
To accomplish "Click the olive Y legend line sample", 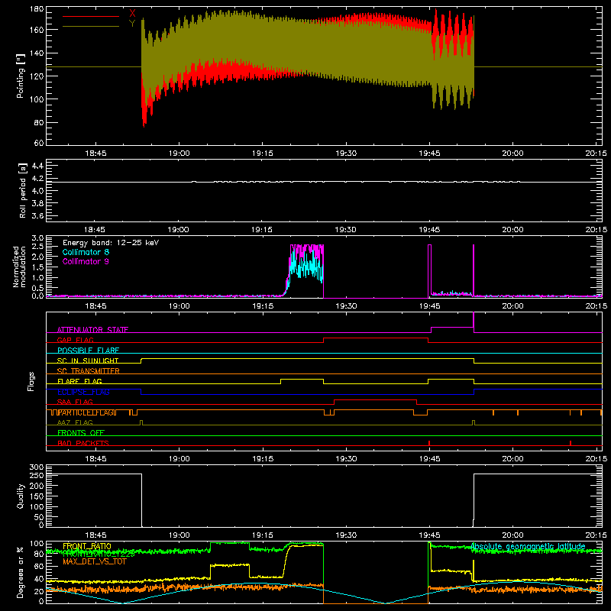I will click(91, 27).
